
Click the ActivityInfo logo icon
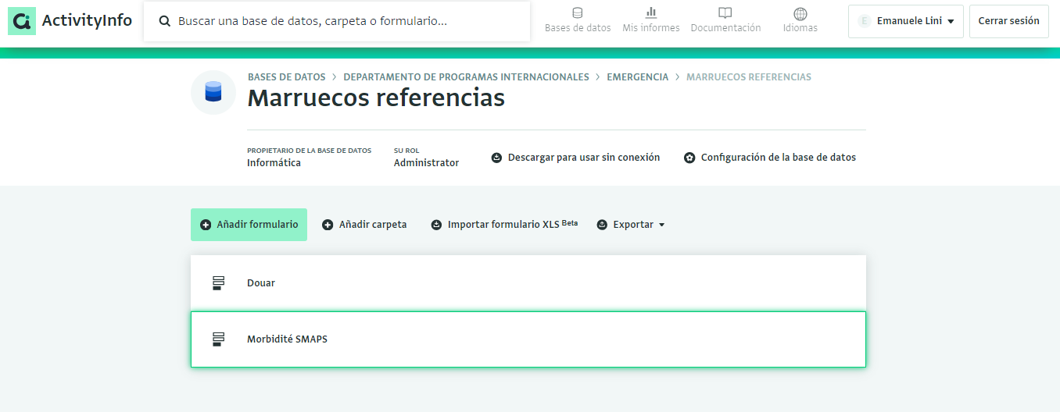(22, 21)
